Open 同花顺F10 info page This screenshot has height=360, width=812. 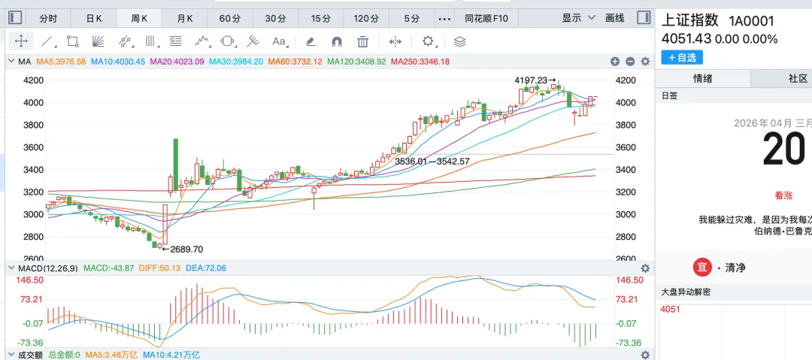(486, 17)
